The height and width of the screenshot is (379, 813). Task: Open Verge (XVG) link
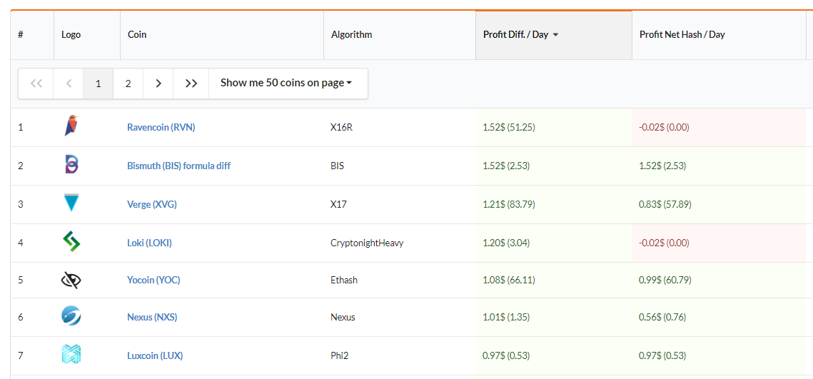click(x=152, y=204)
